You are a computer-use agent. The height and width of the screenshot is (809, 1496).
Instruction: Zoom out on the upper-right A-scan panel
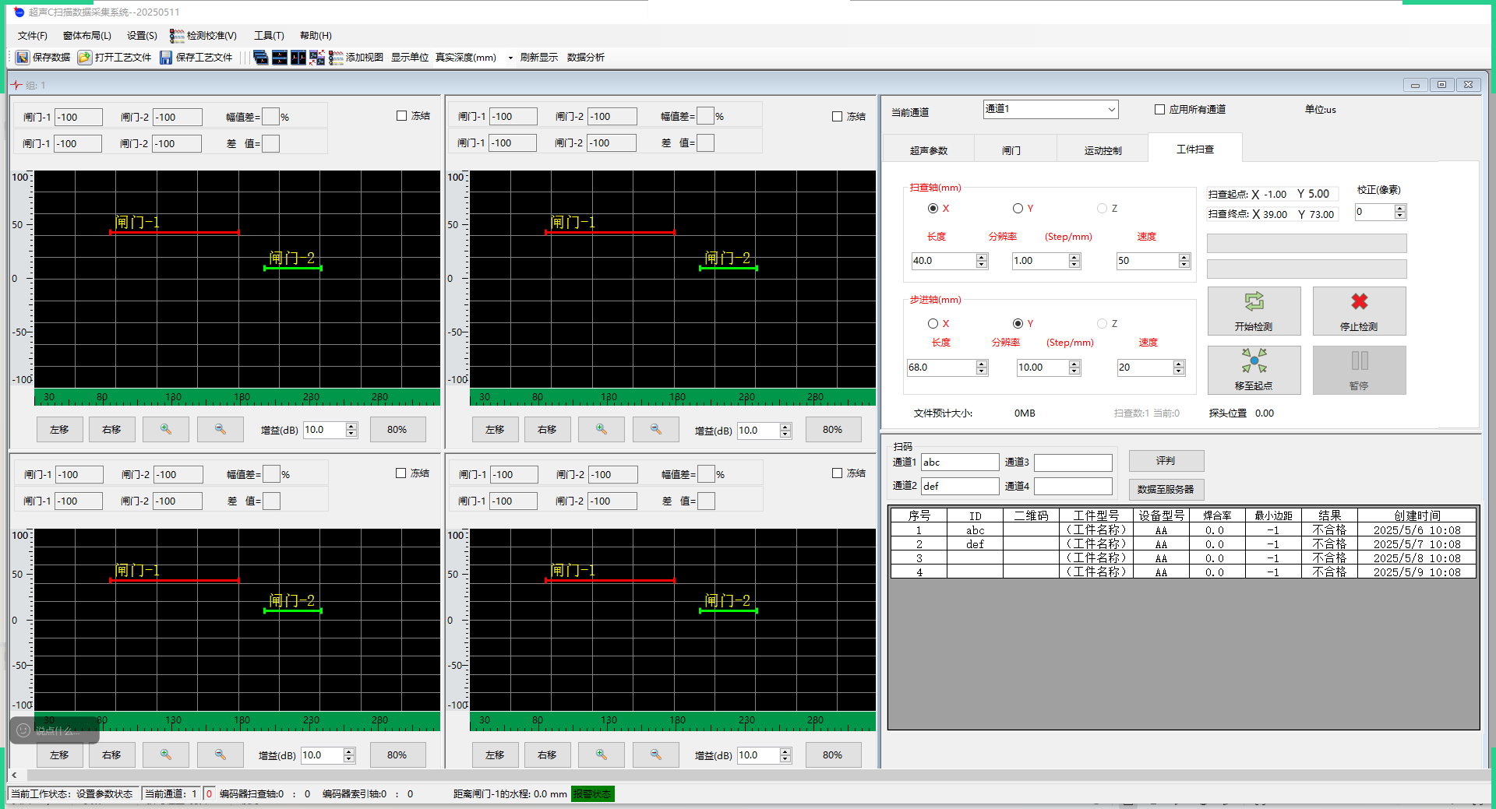coord(656,430)
